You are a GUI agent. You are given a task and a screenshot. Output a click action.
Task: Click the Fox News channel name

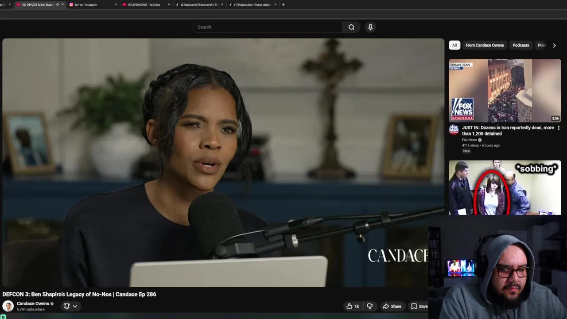(x=470, y=140)
